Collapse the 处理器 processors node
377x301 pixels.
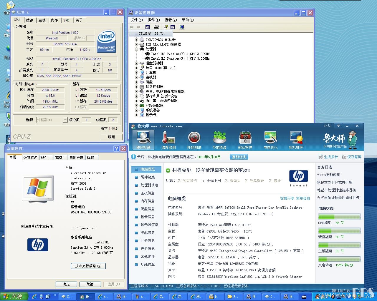(136, 49)
